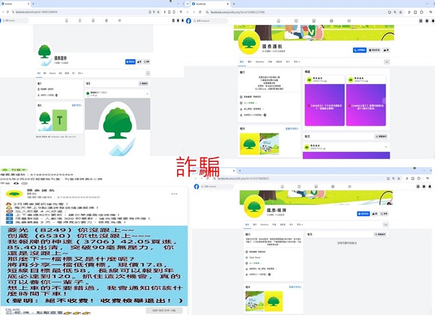Open Groups icon in 國泰護航 window

coord(332,21)
